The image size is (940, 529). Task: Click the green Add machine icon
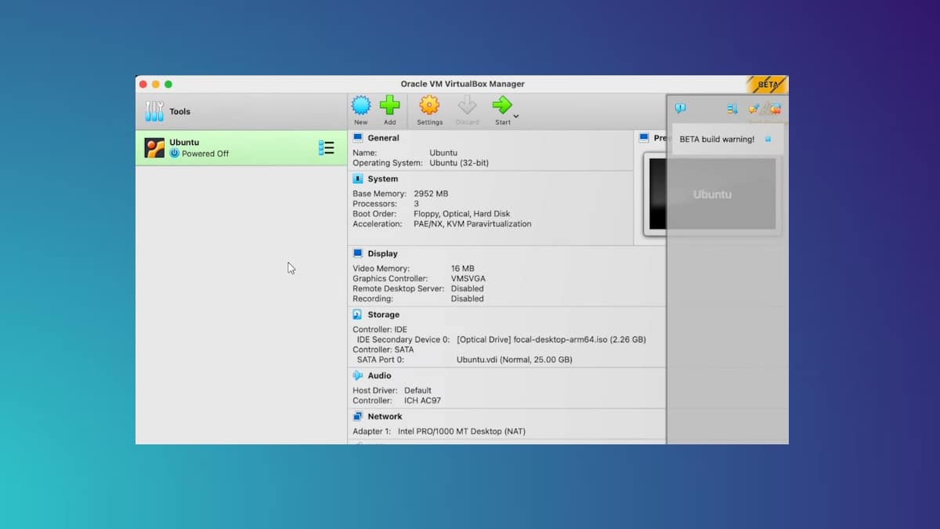click(x=389, y=106)
